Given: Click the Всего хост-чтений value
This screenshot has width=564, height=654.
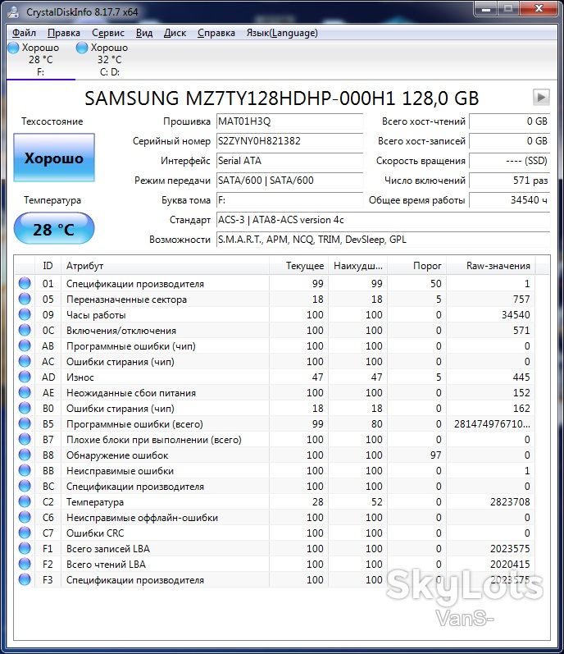Looking at the screenshot, I should coord(509,121).
